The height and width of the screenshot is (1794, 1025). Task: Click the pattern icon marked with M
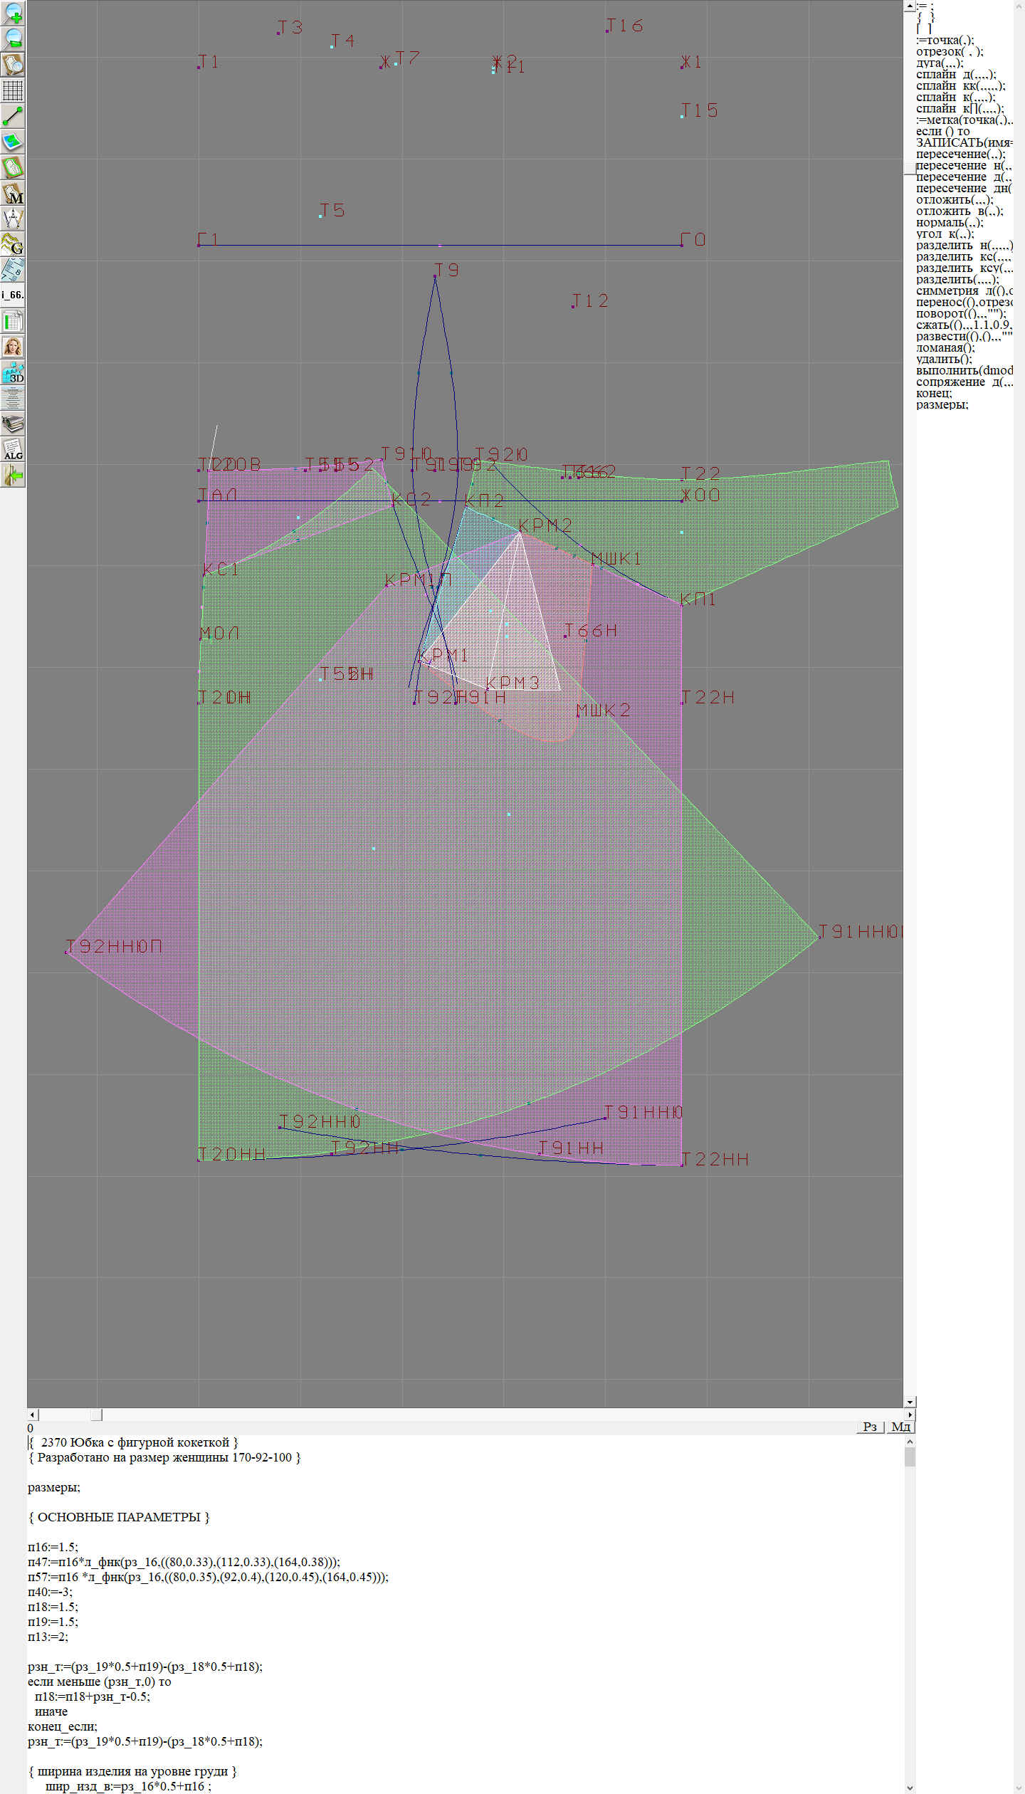[13, 193]
